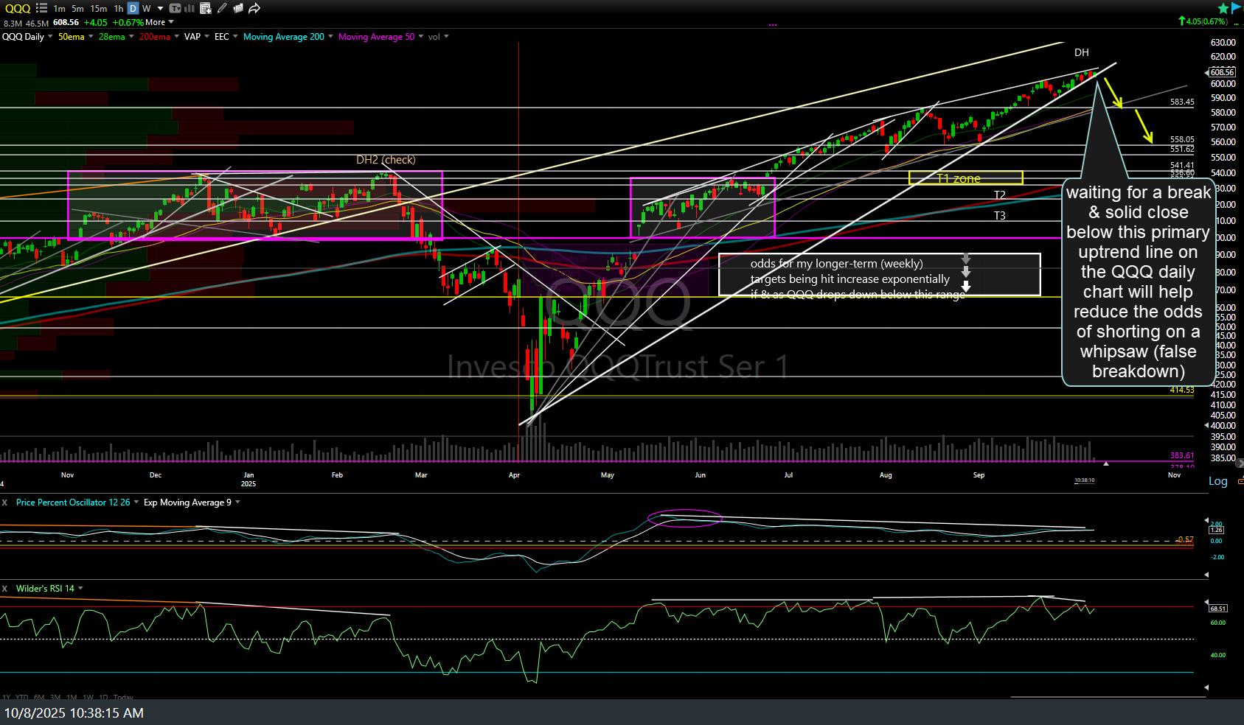Expand the 50ema indicator dropdown
The image size is (1244, 725).
pos(91,37)
